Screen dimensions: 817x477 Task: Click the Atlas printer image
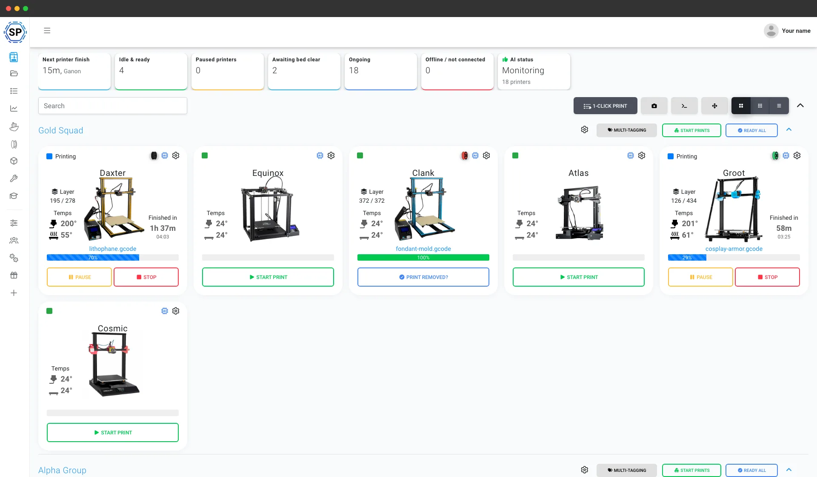(580, 212)
